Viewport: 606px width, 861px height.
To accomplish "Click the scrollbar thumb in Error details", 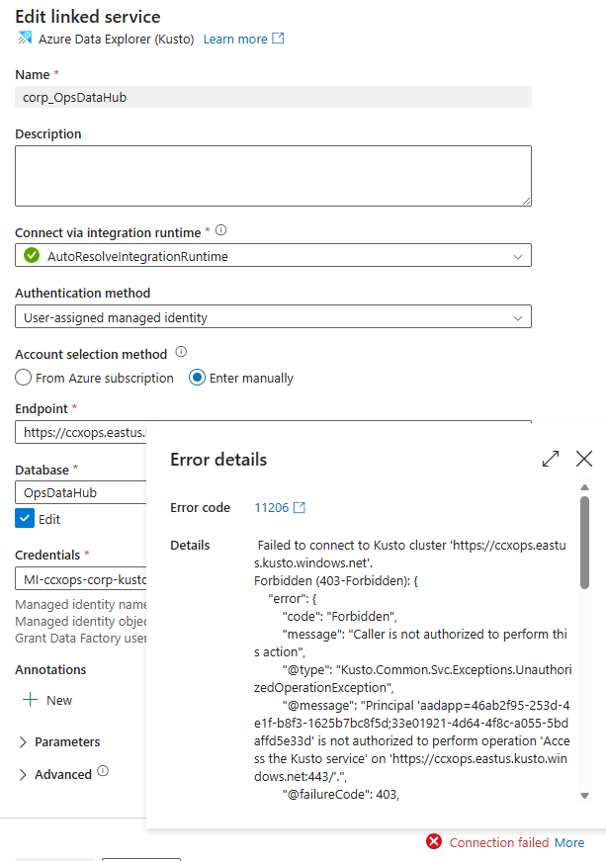I will (584, 543).
